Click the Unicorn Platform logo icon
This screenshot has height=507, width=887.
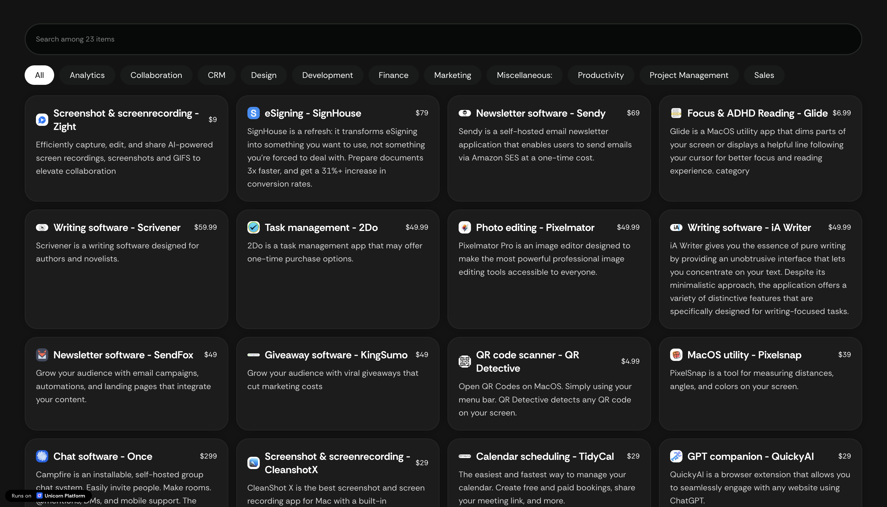40,495
